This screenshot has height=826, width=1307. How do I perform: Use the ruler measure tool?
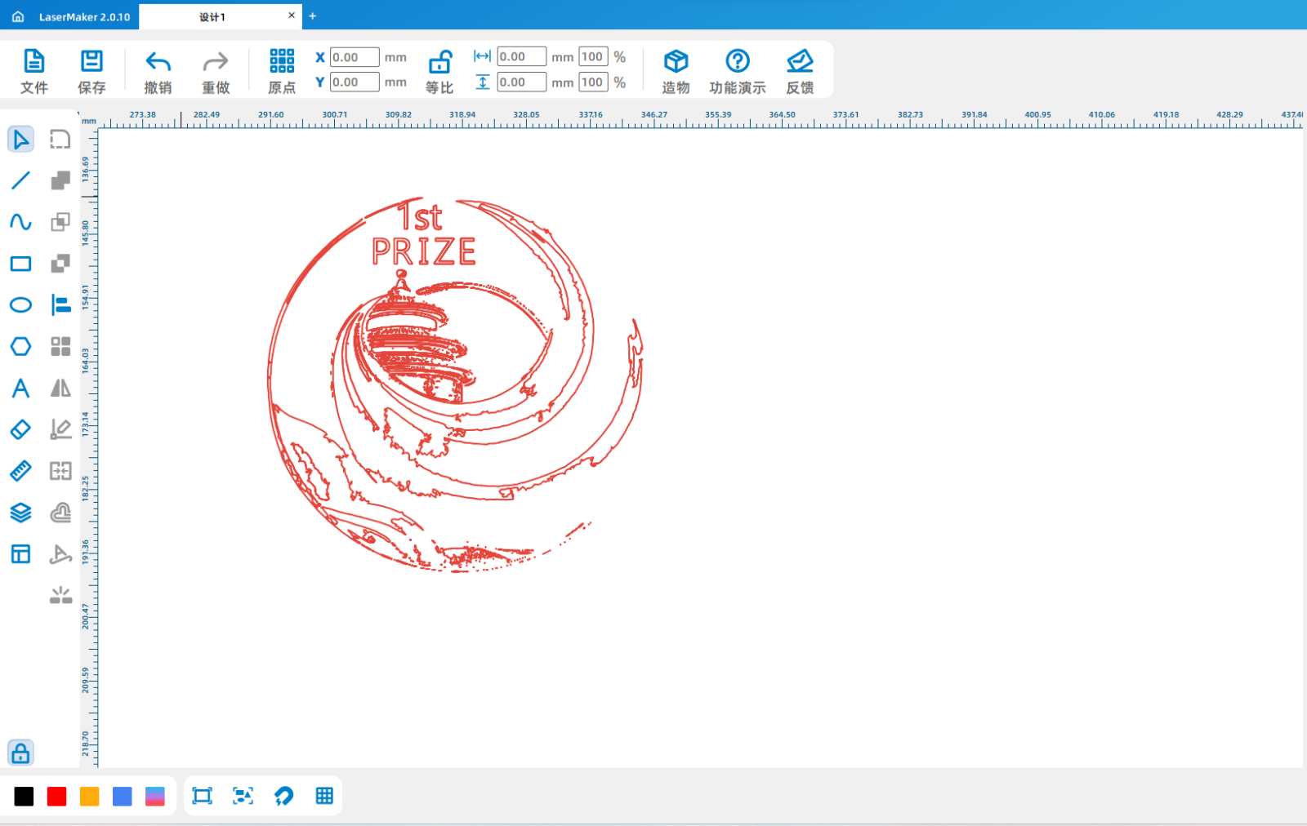pos(20,471)
